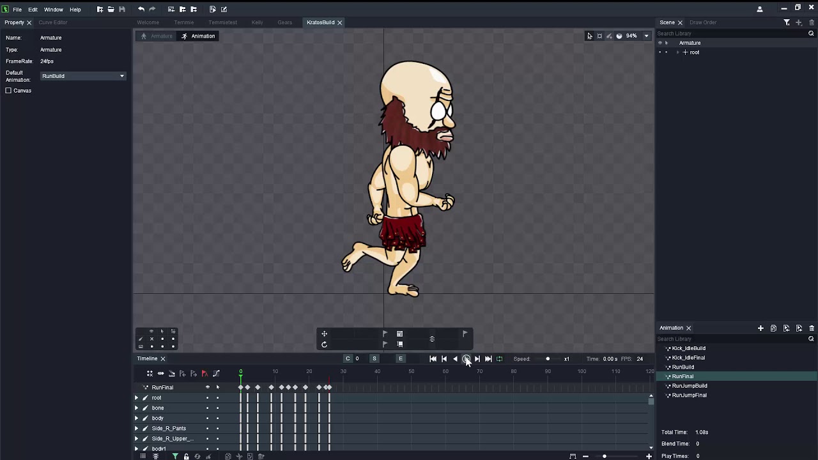Expand the Side_R_Upper timeline layer
This screenshot has height=460, width=818.
click(x=136, y=438)
